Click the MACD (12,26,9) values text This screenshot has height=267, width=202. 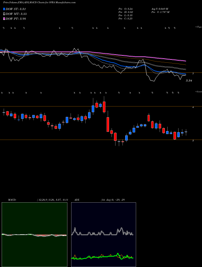[x=53, y=200]
